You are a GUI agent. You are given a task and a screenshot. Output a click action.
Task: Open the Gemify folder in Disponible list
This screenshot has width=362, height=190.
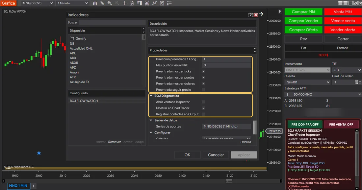tap(78, 38)
